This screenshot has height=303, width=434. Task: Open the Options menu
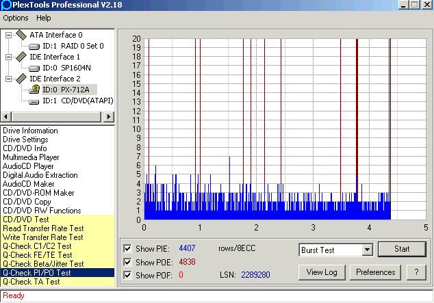click(16, 18)
